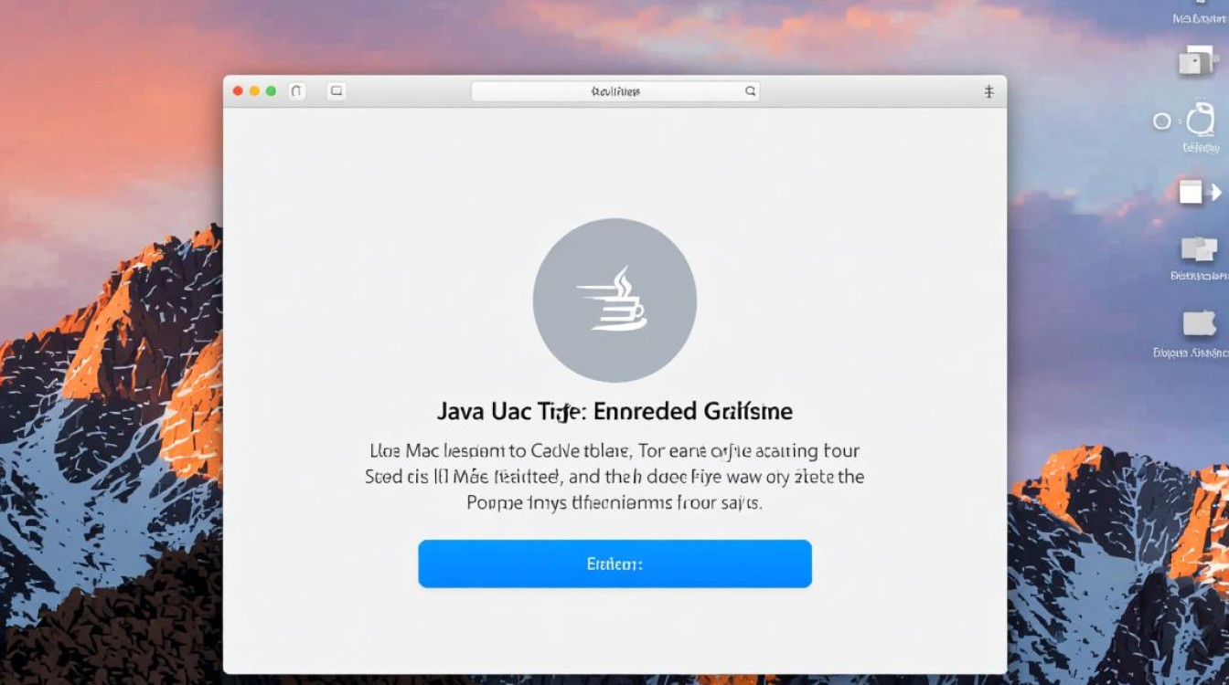Focus the address bar field
Viewport: 1229px width, 685px height.
tap(614, 91)
